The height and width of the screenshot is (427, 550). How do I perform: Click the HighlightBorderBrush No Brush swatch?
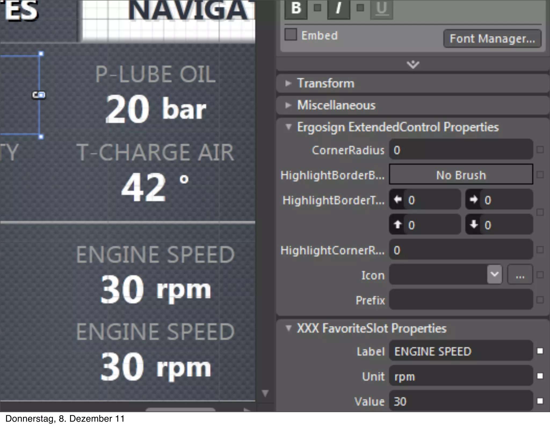(461, 175)
